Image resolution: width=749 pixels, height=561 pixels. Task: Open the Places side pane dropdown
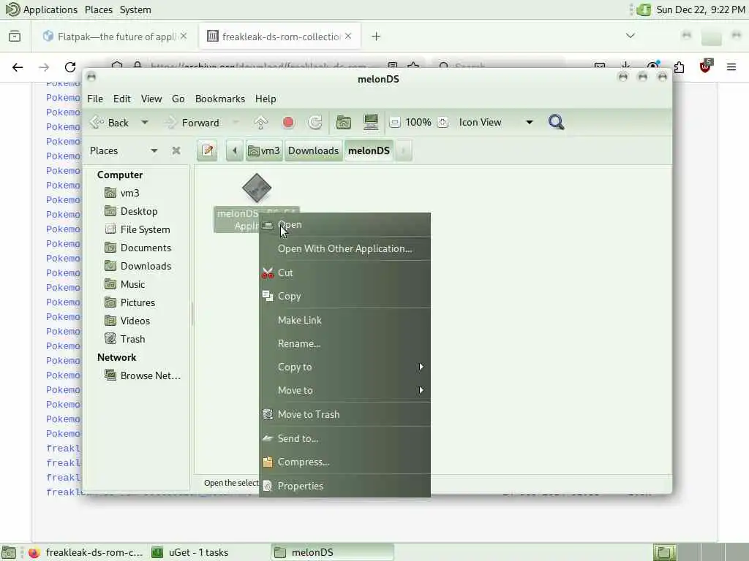[124, 150]
